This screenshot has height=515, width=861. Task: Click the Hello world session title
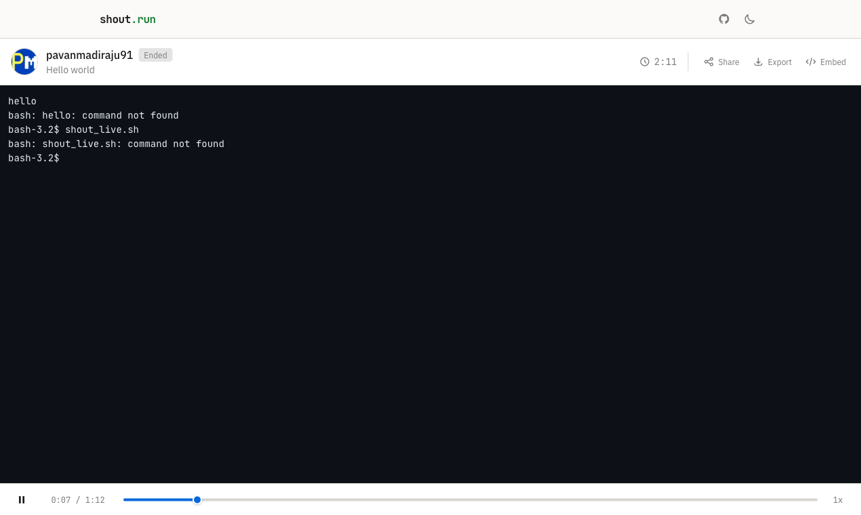coord(71,70)
